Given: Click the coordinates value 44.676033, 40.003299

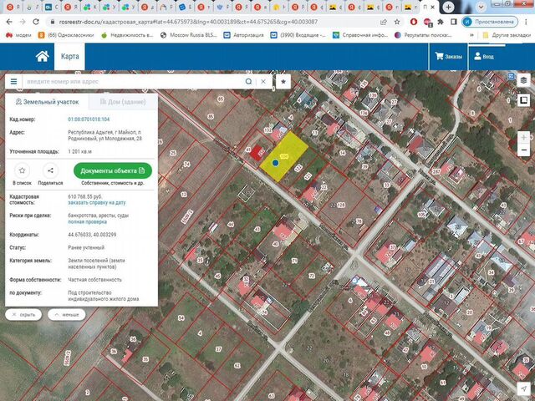Looking at the screenshot, I should point(92,235).
